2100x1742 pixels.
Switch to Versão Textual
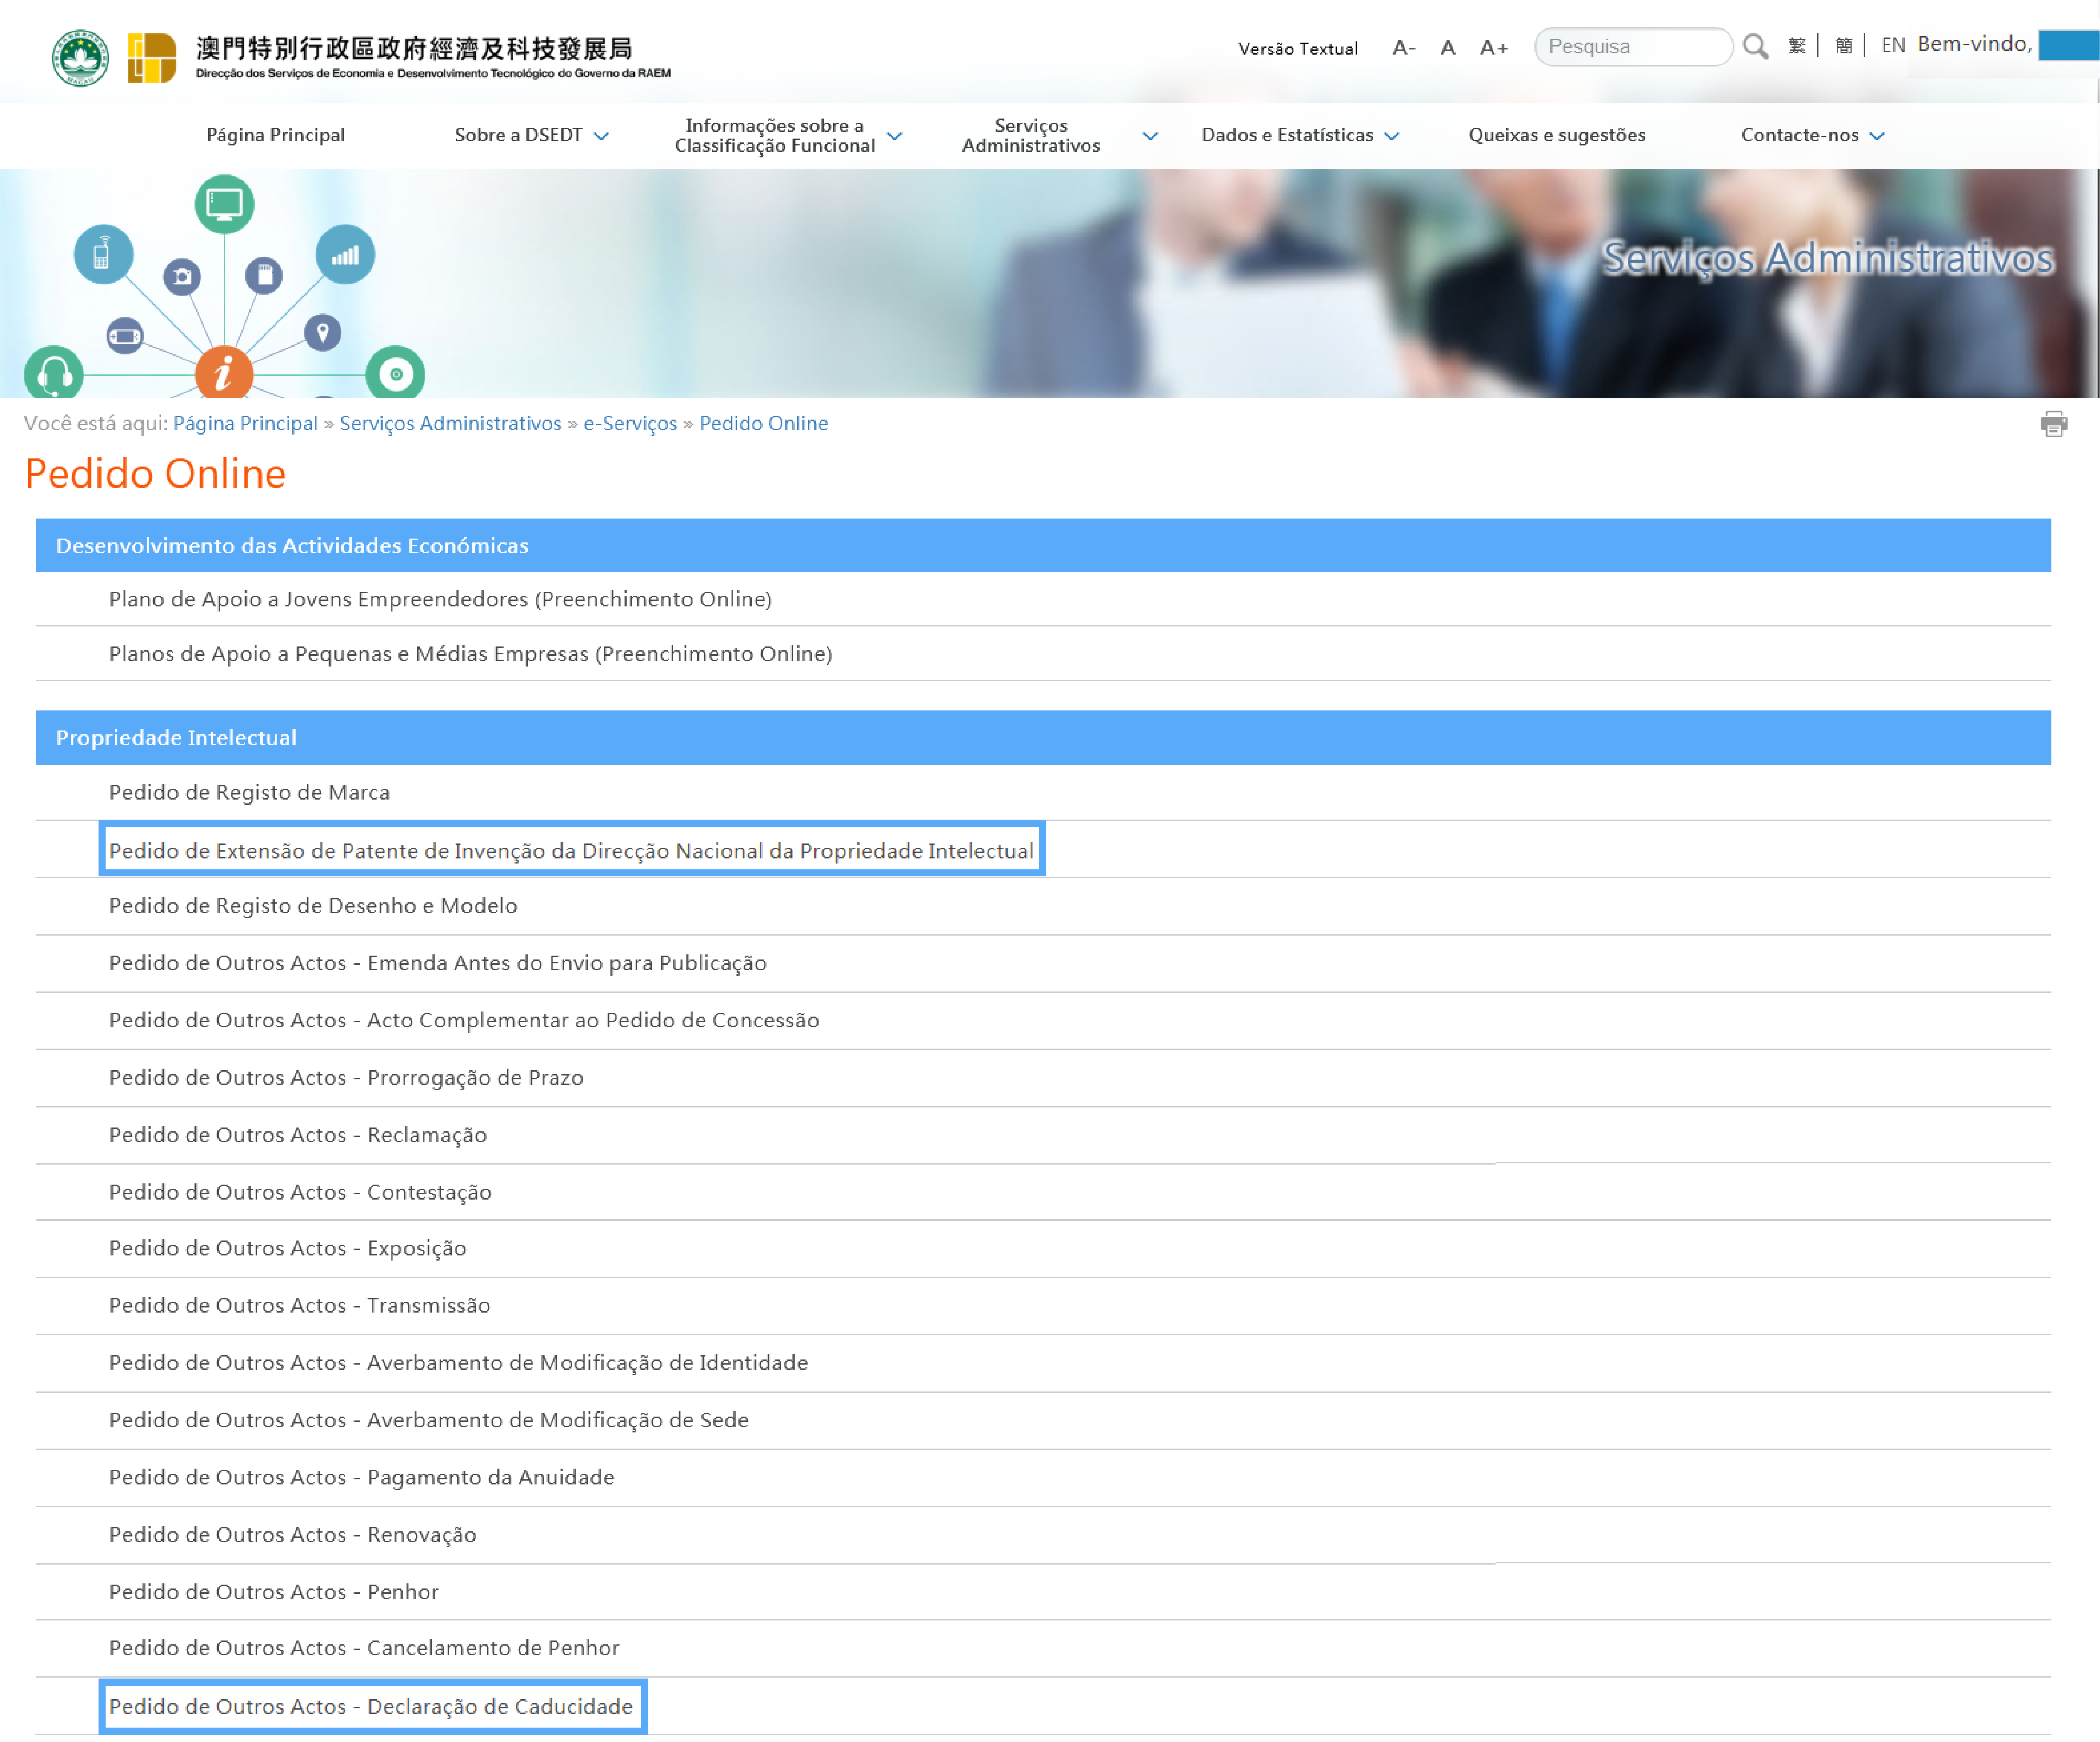tap(1297, 48)
